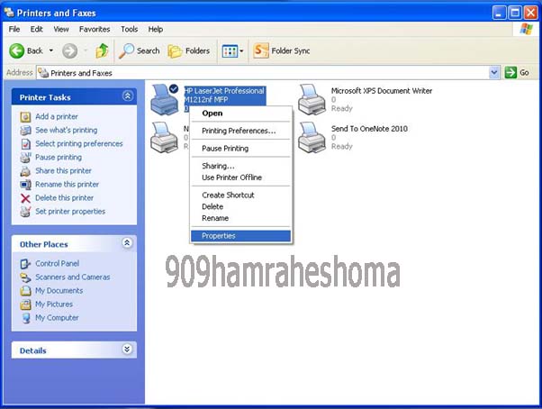Expand the Details panel
The image size is (542, 409).
(x=127, y=350)
